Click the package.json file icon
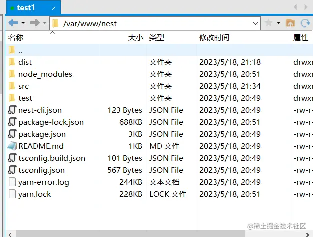The image size is (313, 237). pyautogui.click(x=12, y=134)
